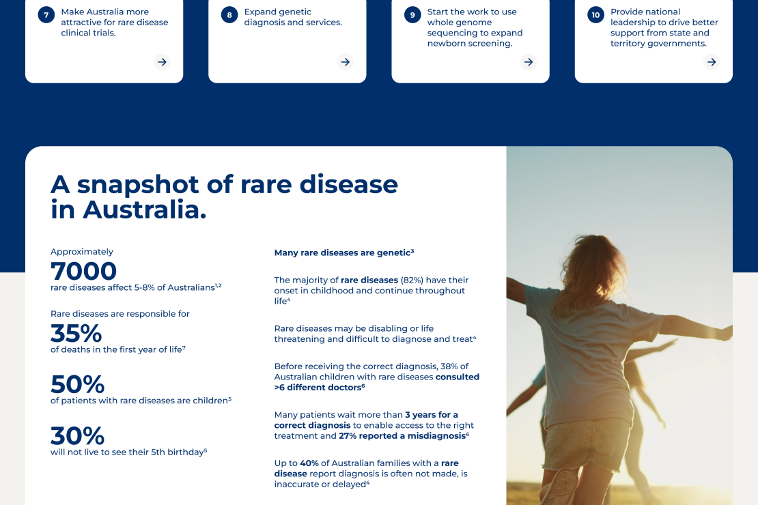The height and width of the screenshot is (505, 758).
Task: Click 'will not live to see their 5th birthday'
Action: pos(128,452)
